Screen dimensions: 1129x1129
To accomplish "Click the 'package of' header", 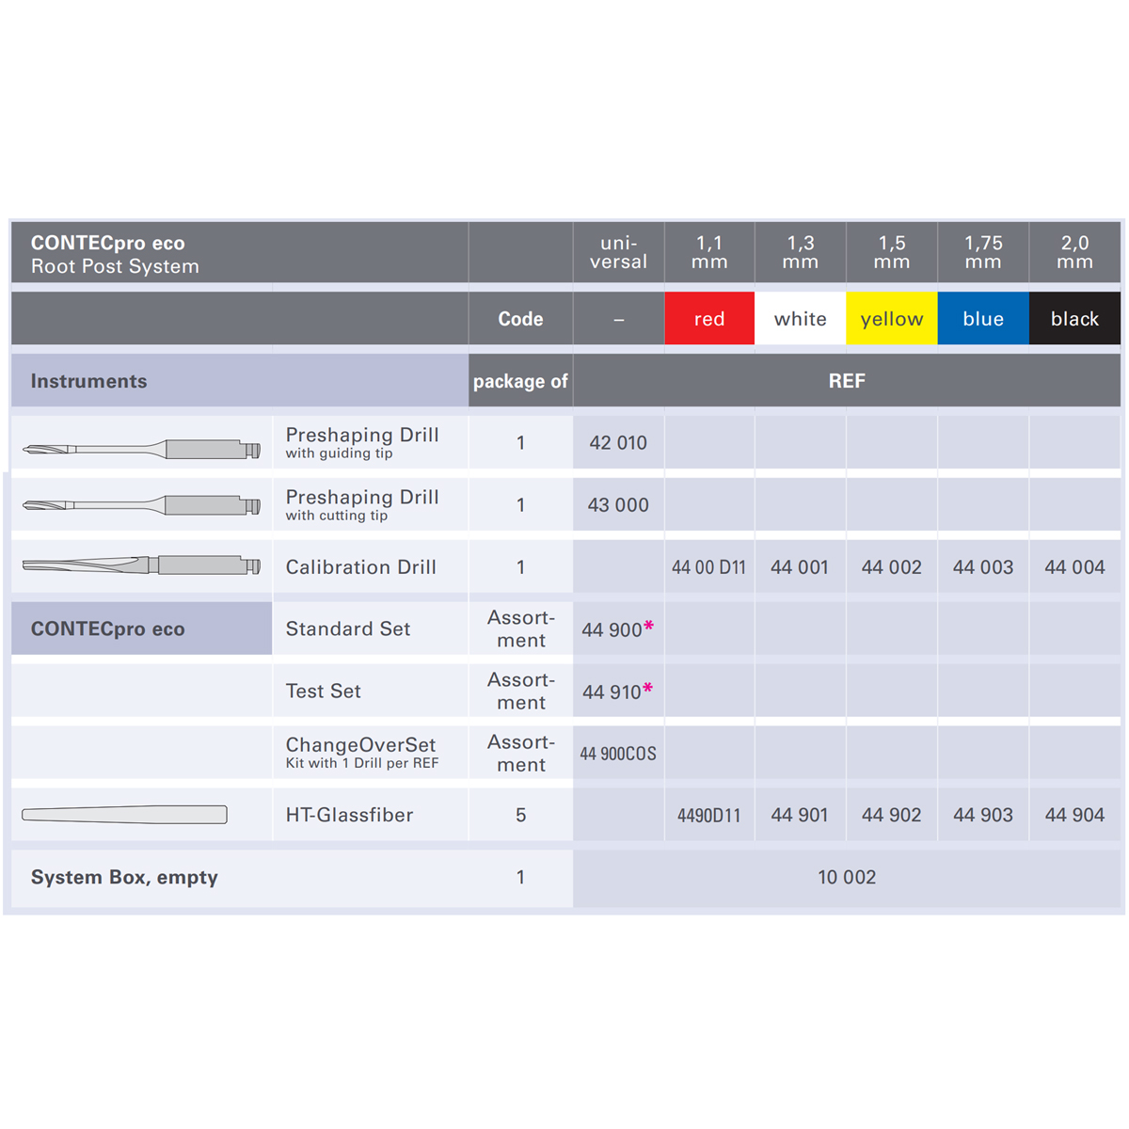I will (x=520, y=381).
